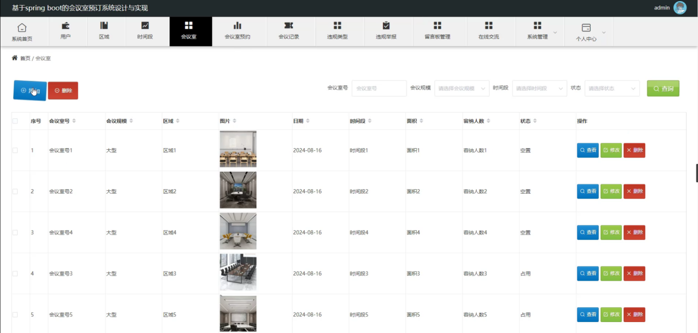Click the green 查询 search button

[x=663, y=89]
